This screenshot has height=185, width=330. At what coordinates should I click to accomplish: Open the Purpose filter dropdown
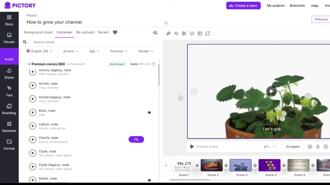119,51
